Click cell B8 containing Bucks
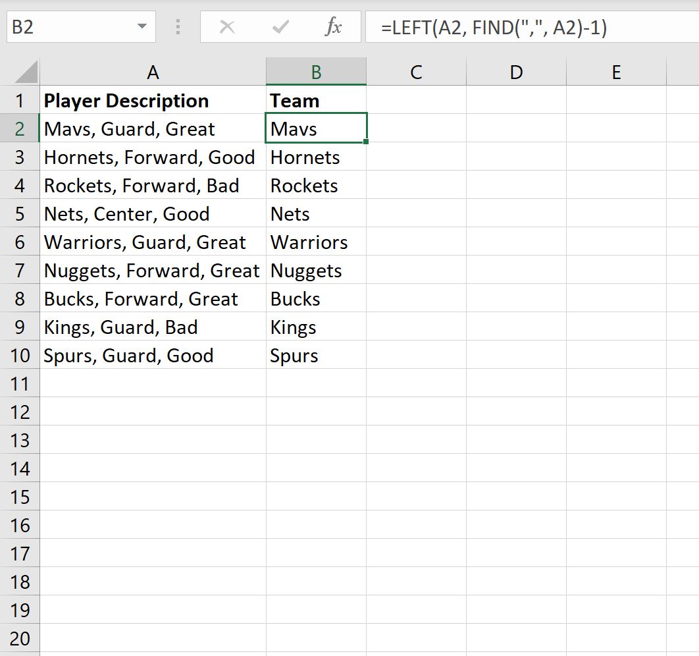 (316, 298)
